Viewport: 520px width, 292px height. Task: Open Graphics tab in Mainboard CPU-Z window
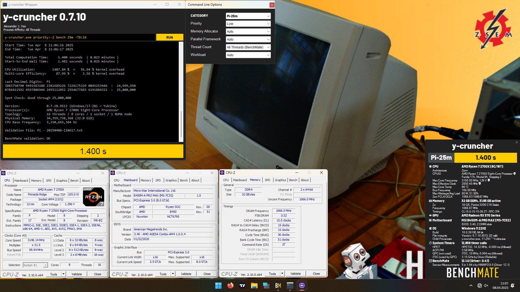tap(171, 180)
